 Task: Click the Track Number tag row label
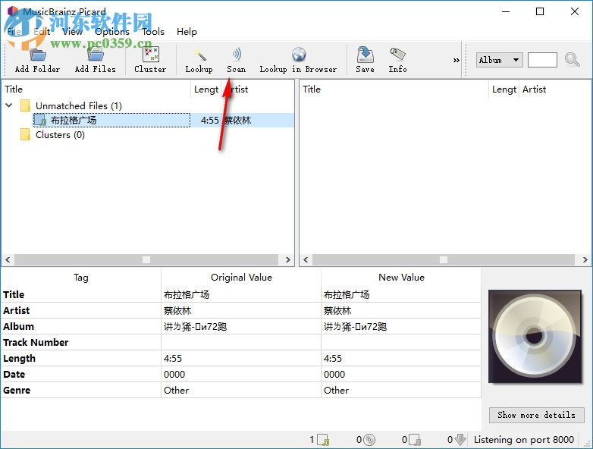tap(36, 342)
